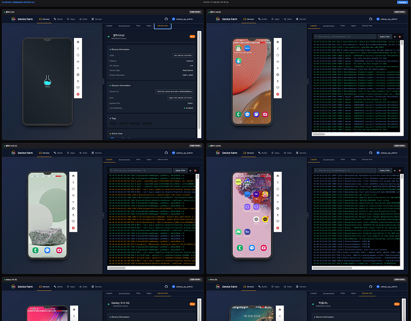Switch to Screenshots tab in 갤럭시 A32 panel
The height and width of the screenshot is (321, 411).
pyautogui.click(x=124, y=26)
